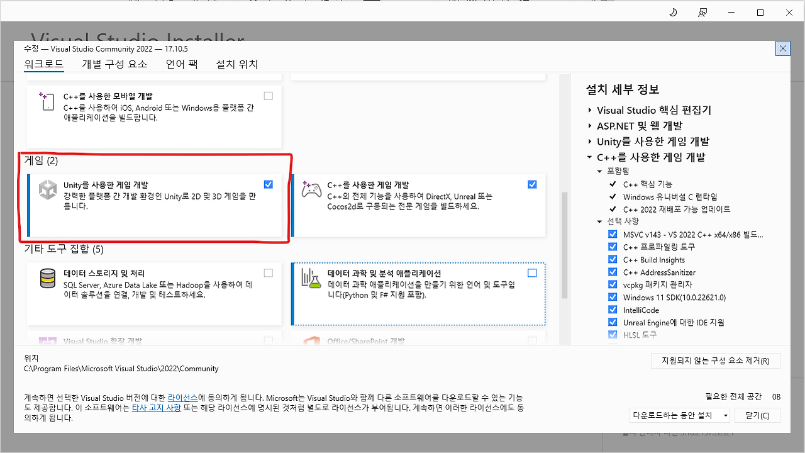Click the 게임 (2) section heading
Viewport: 805px width, 453px height.
41,160
